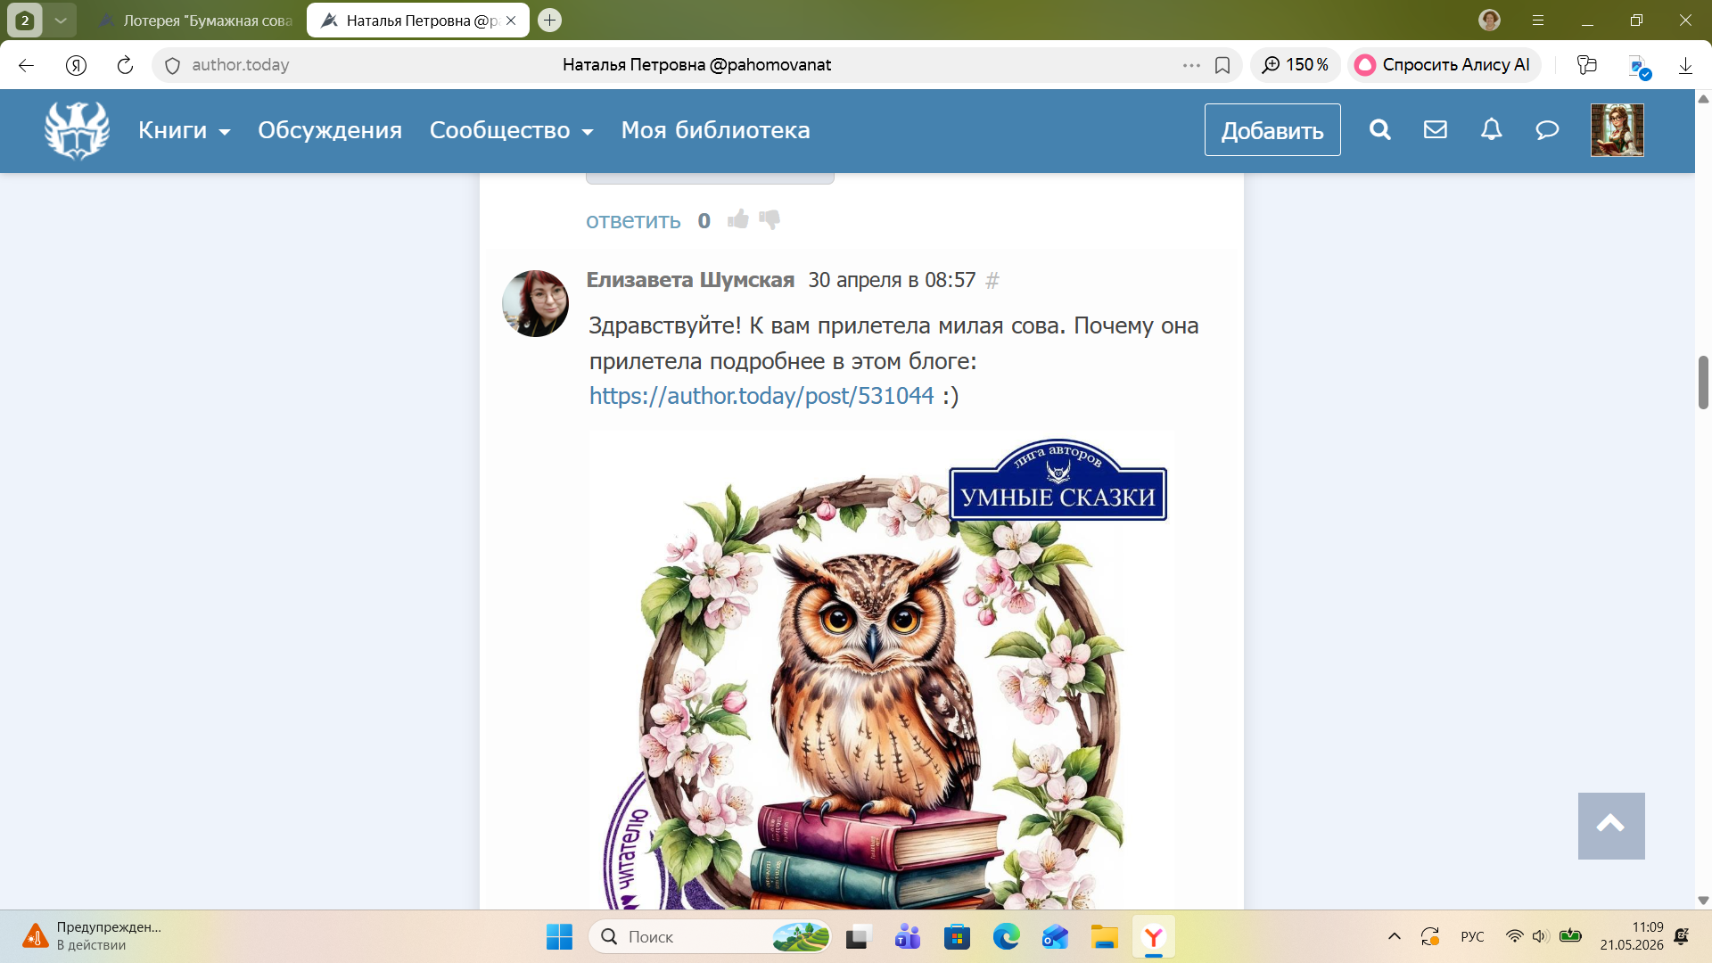Open private messages envelope icon
The width and height of the screenshot is (1712, 963).
tap(1436, 130)
